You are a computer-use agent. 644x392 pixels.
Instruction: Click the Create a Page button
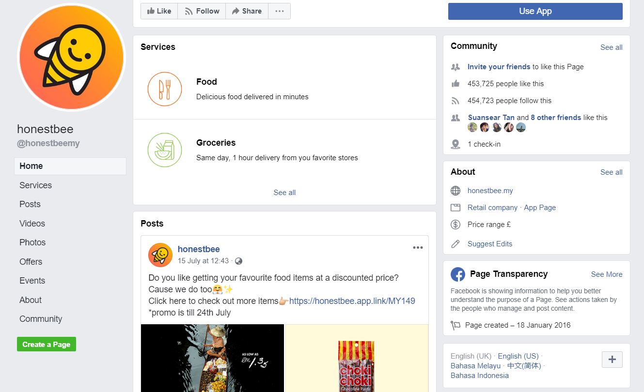47,345
